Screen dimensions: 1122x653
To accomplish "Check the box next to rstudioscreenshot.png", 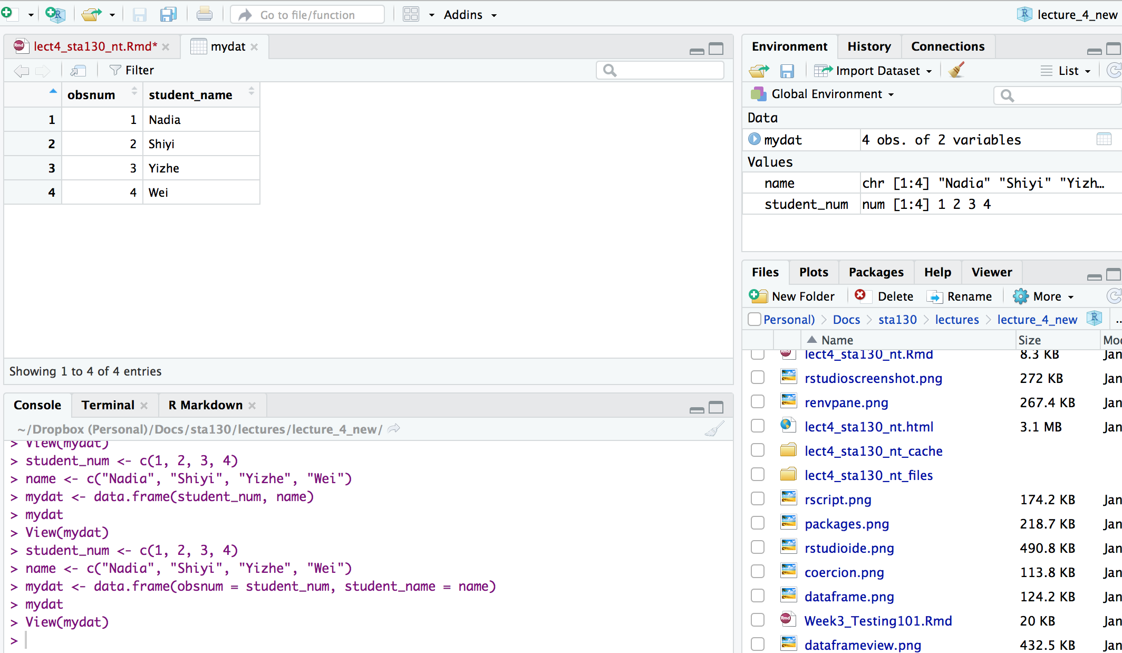I will [758, 378].
